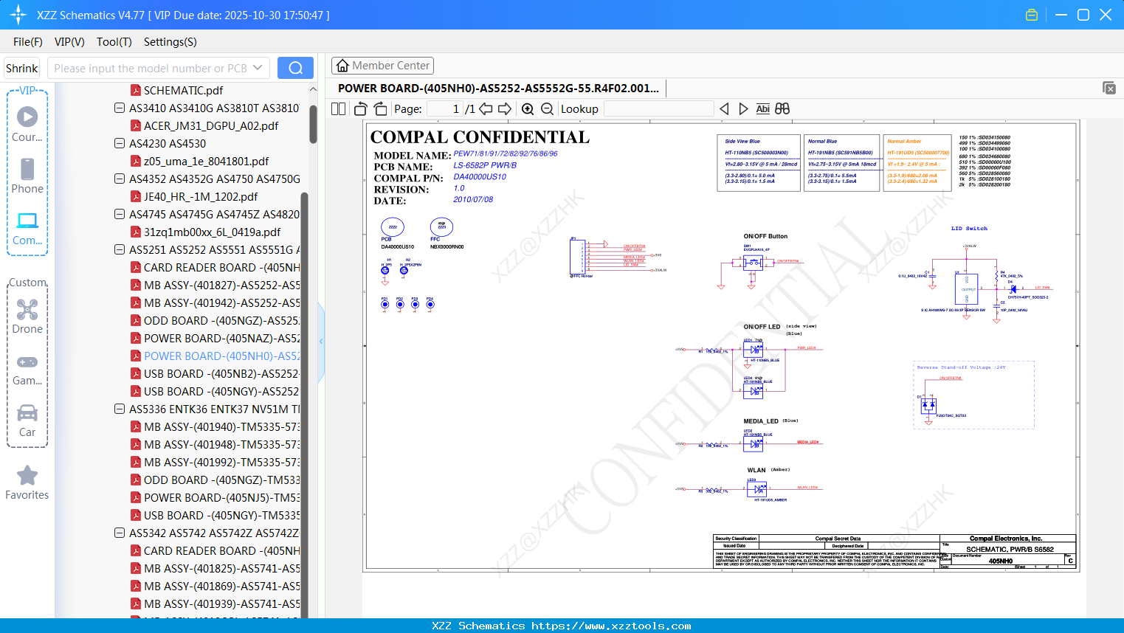
Task: Open ACER_JM31_DGPU_A02.pdf
Action: click(x=211, y=125)
